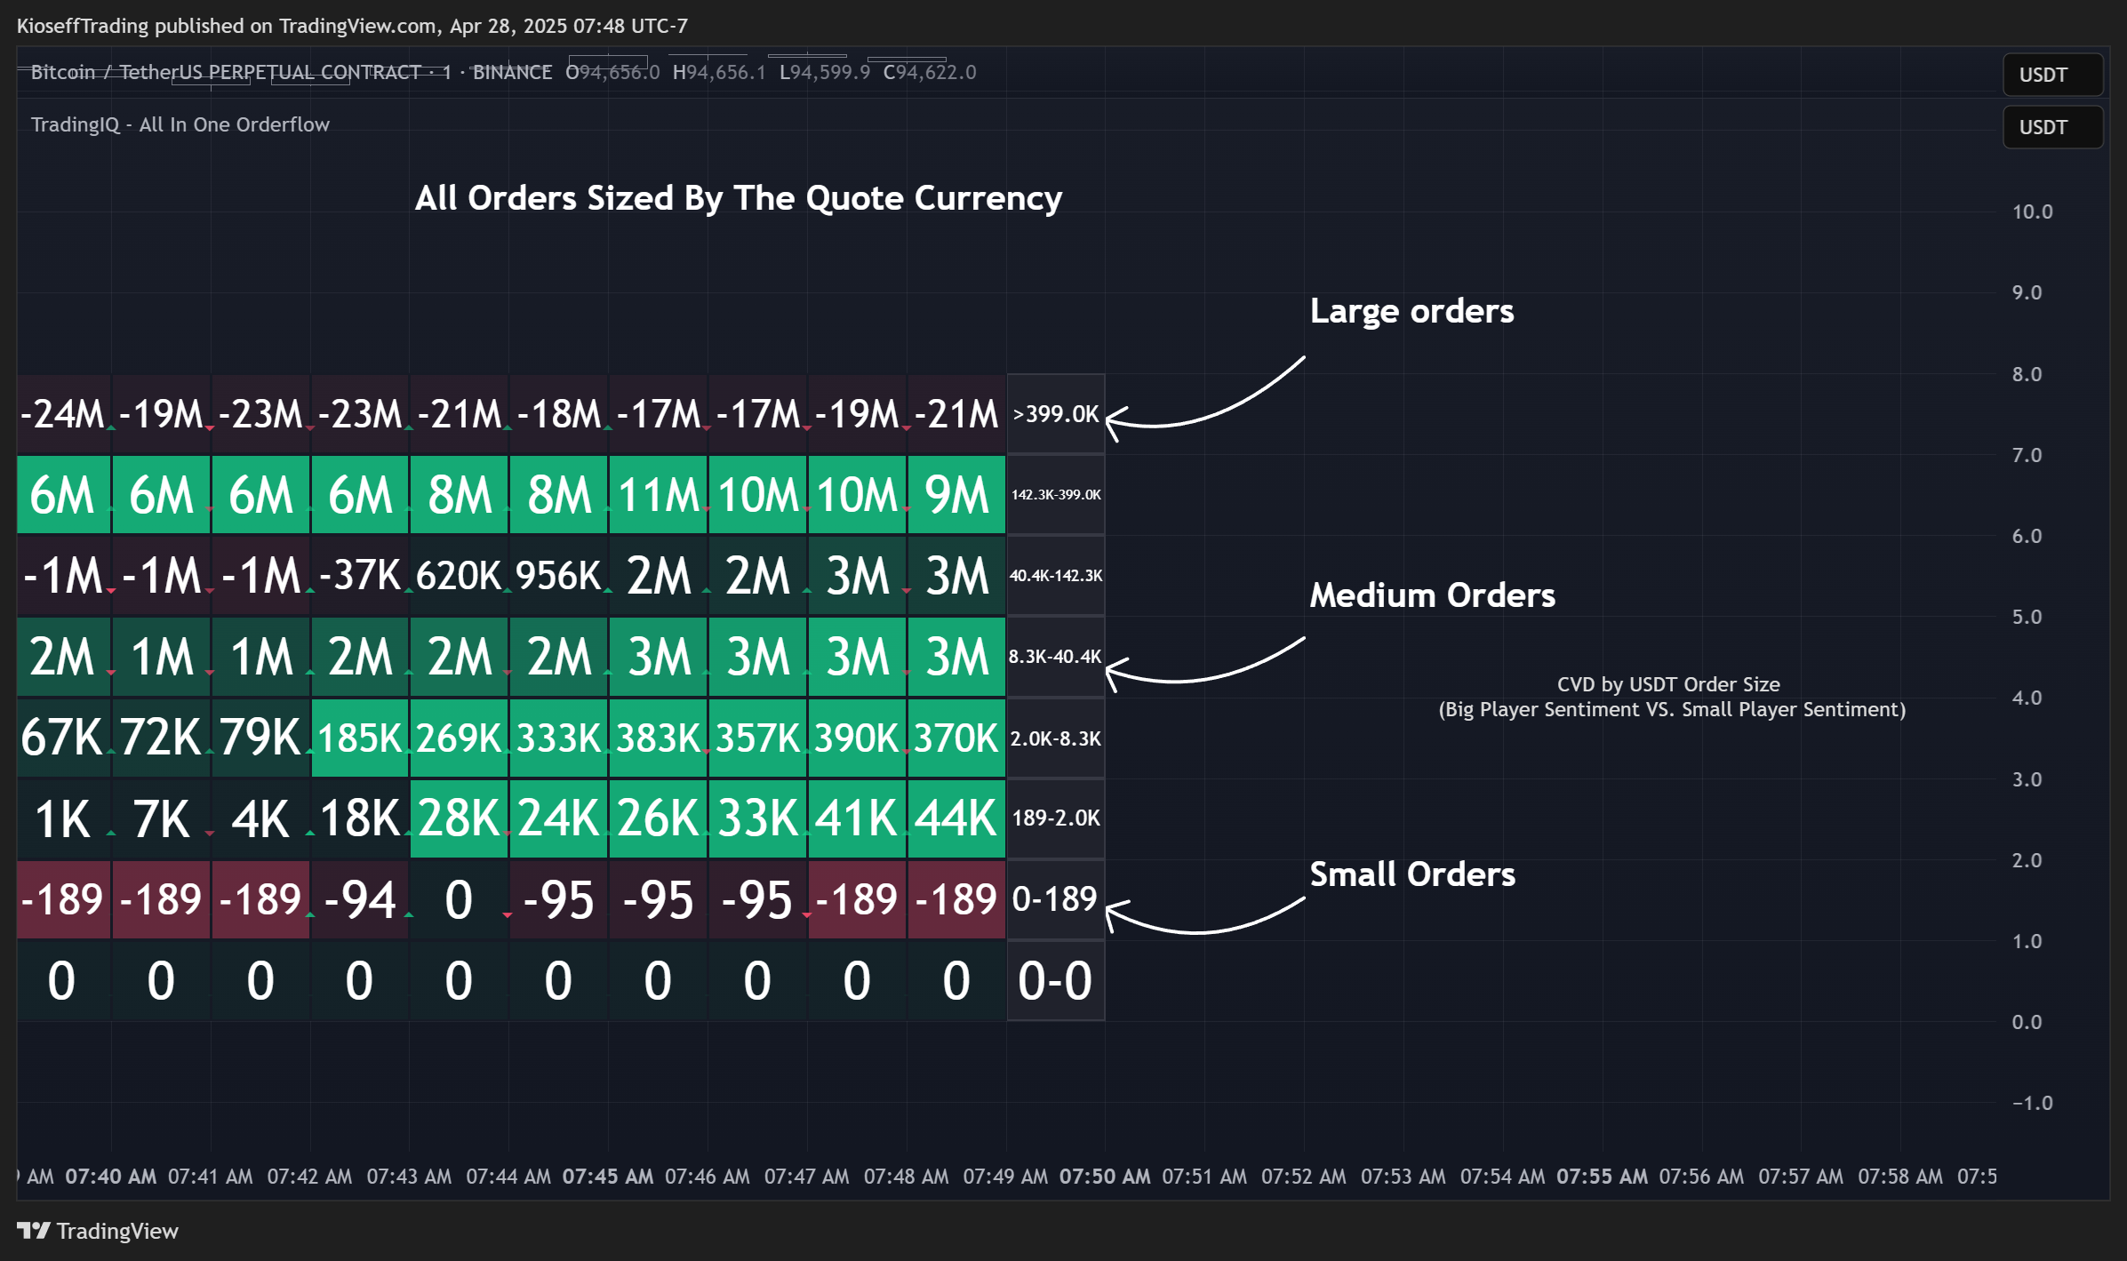Click the -18M cell in the large orders row
The height and width of the screenshot is (1261, 2127).
(559, 414)
